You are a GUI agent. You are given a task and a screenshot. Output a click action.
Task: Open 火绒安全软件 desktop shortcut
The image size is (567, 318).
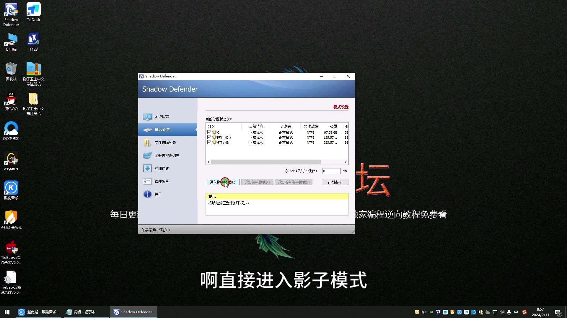point(11,220)
